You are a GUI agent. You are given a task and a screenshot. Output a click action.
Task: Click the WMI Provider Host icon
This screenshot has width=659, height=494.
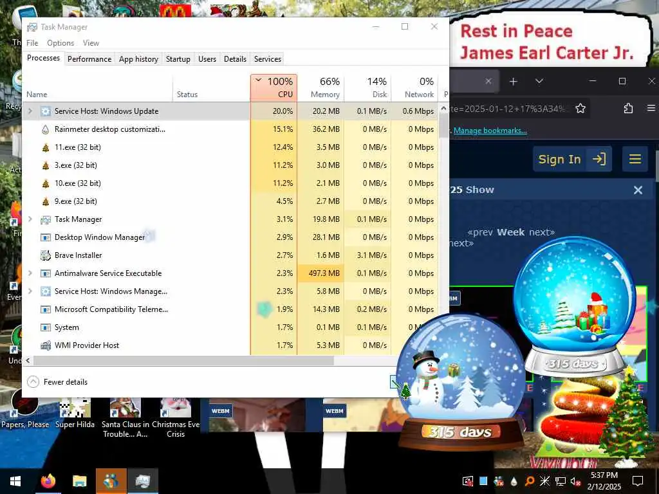[46, 345]
